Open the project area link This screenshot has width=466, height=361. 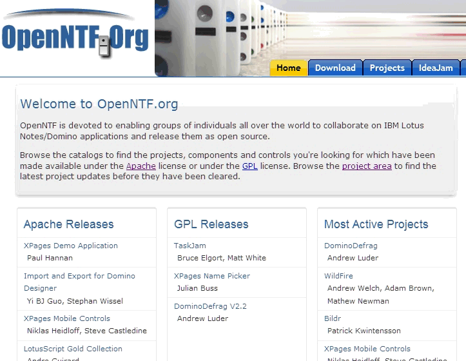tap(367, 166)
